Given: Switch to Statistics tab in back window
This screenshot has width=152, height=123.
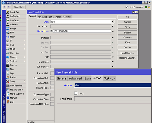Looking at the screenshot, I should (67, 17).
